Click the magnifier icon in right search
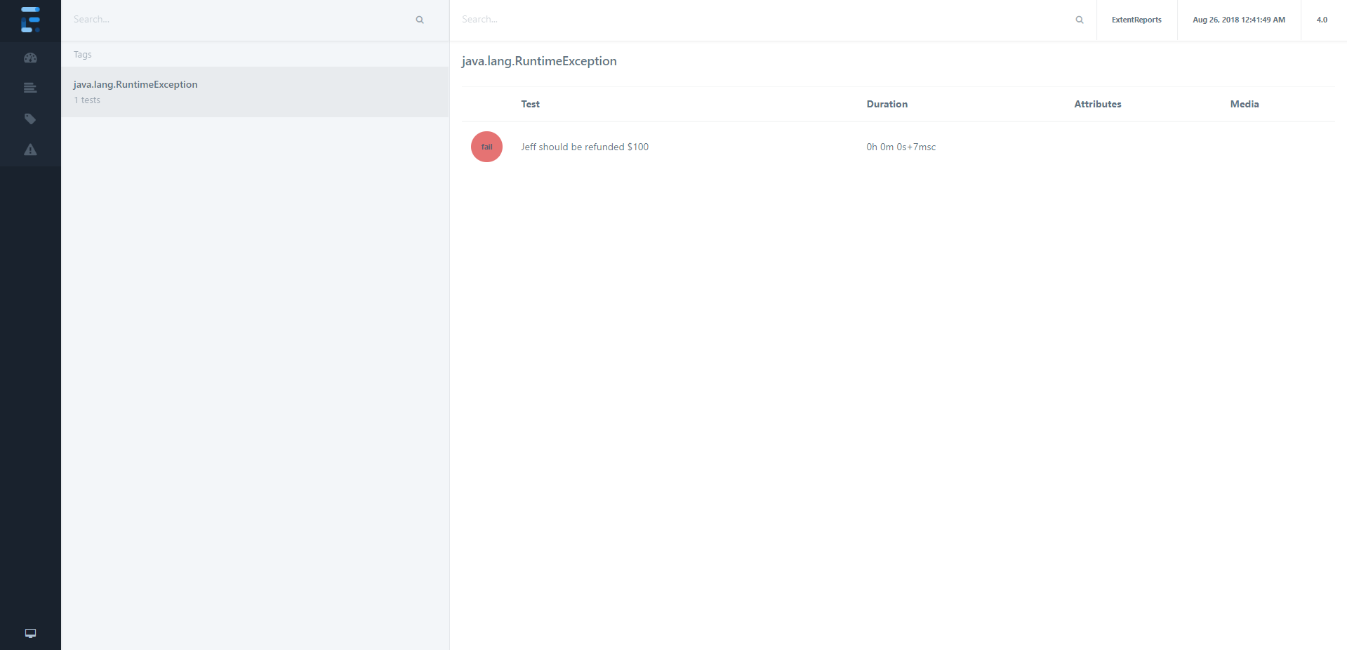The image size is (1347, 650). pos(1080,20)
